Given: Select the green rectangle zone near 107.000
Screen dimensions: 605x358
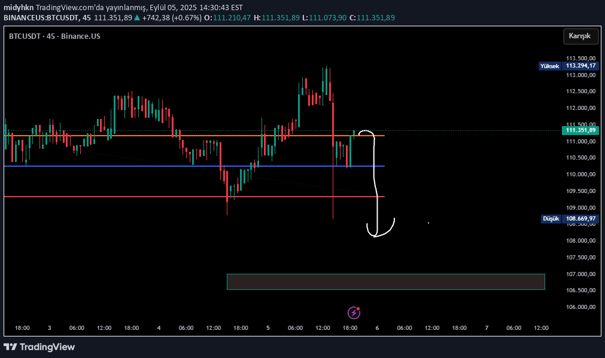Looking at the screenshot, I should (386, 281).
